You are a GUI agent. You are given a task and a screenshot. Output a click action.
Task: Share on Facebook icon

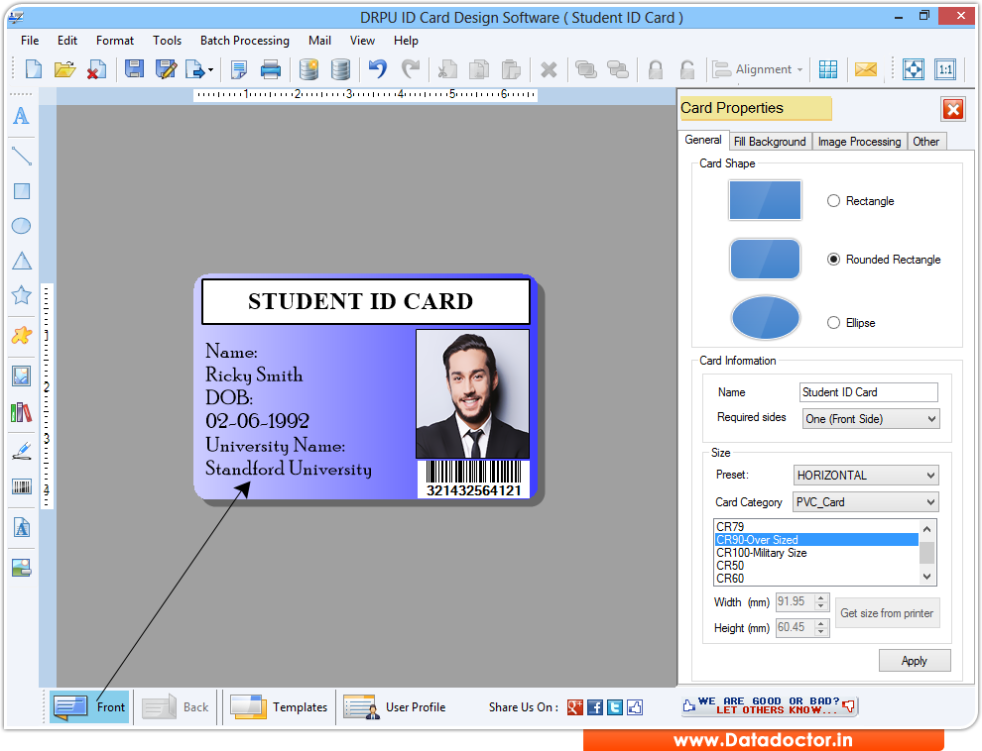pyautogui.click(x=595, y=707)
